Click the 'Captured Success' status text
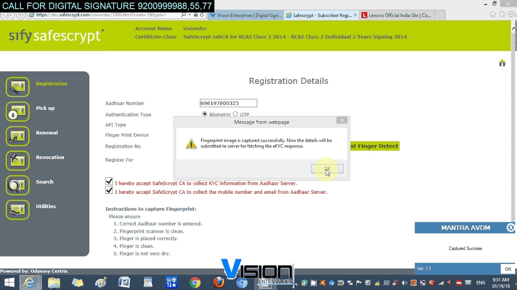This screenshot has height=290, width=517. 465,249
